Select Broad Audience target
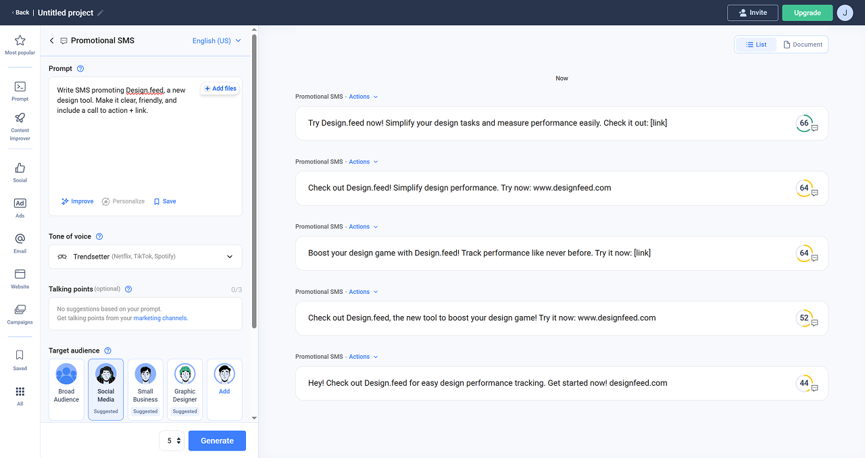 click(x=66, y=389)
